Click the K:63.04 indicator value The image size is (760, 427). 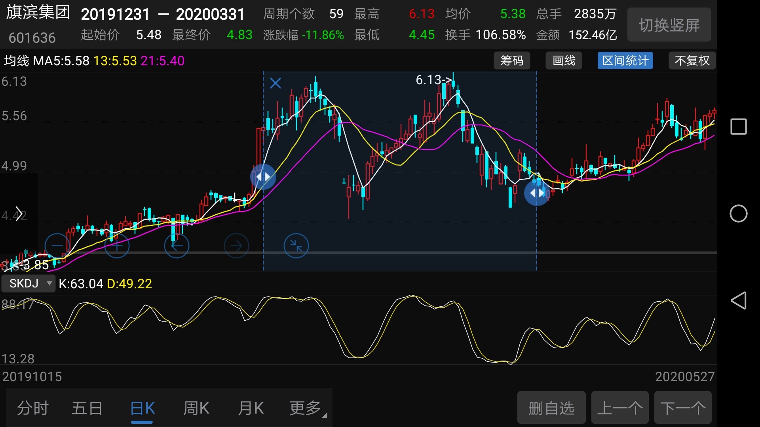(81, 284)
